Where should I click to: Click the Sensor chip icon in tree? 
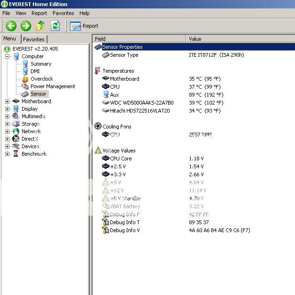(x=25, y=94)
